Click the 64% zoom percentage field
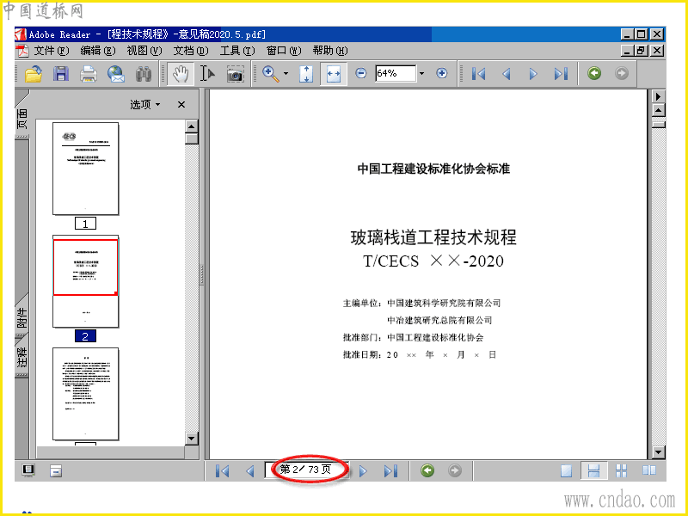Screen dimensions: 688x516 396,73
